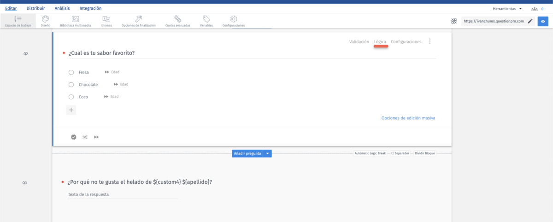
Task: Preview the survey with eye button
Action: [543, 21]
